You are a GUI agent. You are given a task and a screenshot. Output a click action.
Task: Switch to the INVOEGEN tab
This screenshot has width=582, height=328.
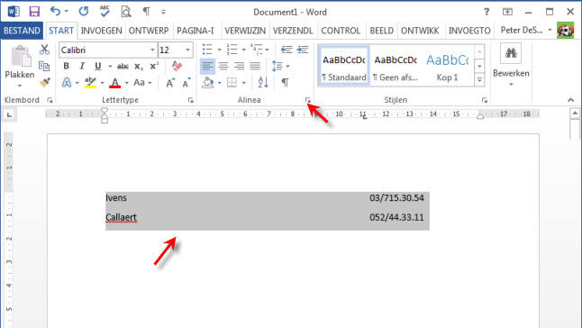[x=101, y=31]
